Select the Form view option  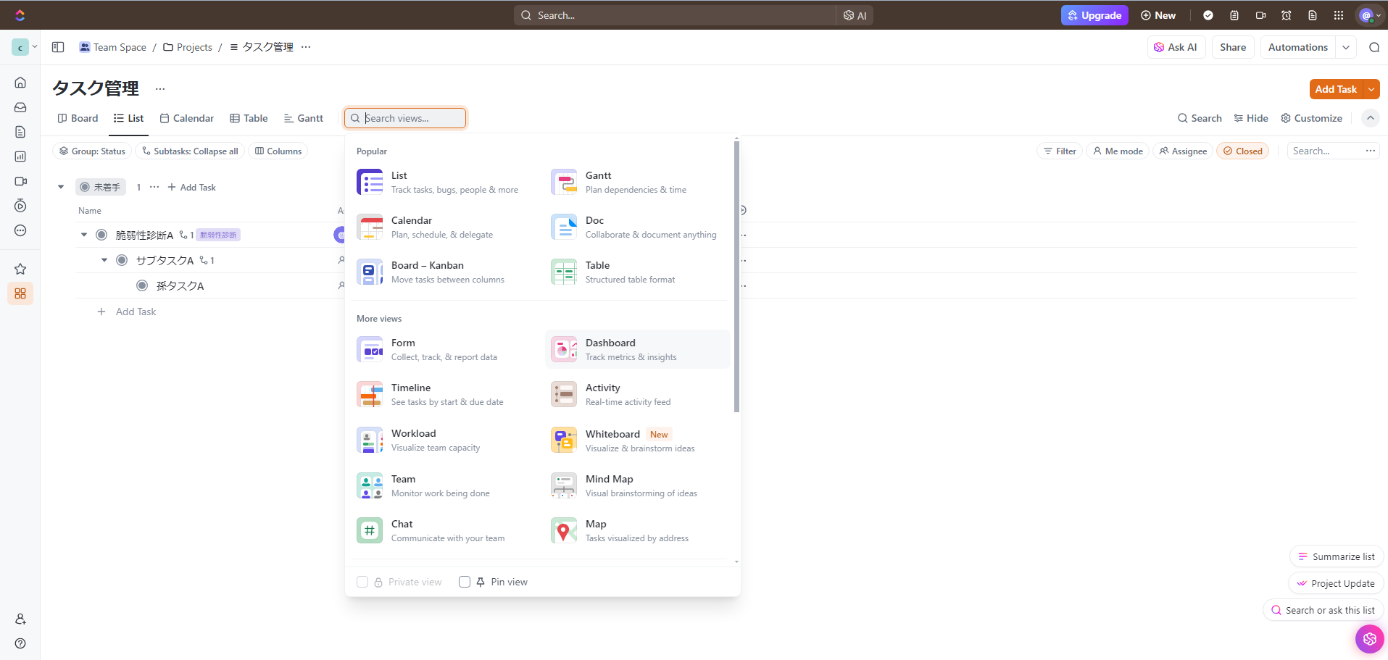pos(444,350)
